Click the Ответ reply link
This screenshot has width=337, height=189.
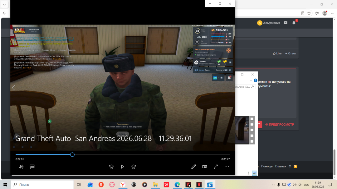tap(291, 53)
